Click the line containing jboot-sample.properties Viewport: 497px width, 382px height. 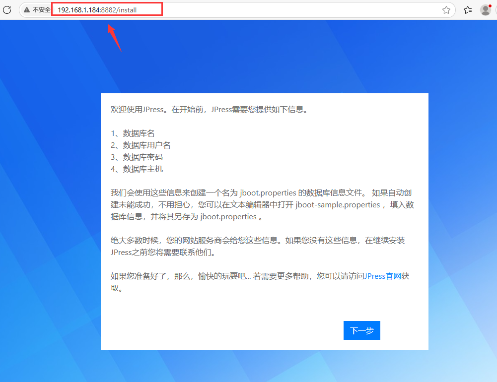point(263,205)
